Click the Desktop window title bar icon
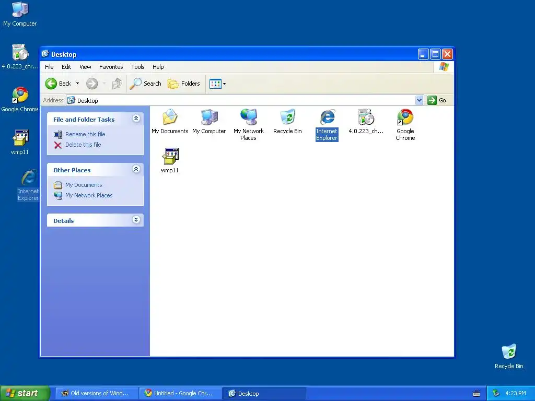The image size is (535, 401). tap(45, 54)
